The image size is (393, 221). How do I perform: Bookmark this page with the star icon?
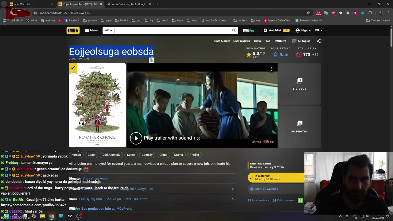[308, 13]
